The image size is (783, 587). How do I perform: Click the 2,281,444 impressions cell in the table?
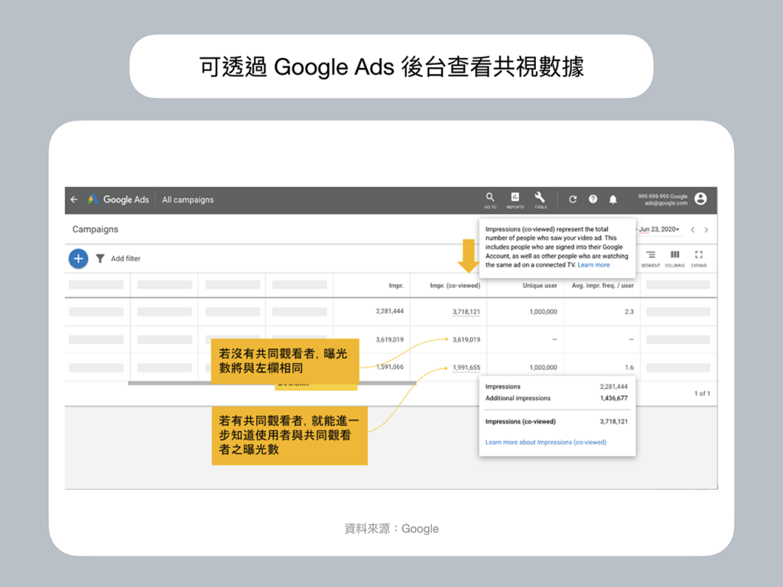pos(389,311)
